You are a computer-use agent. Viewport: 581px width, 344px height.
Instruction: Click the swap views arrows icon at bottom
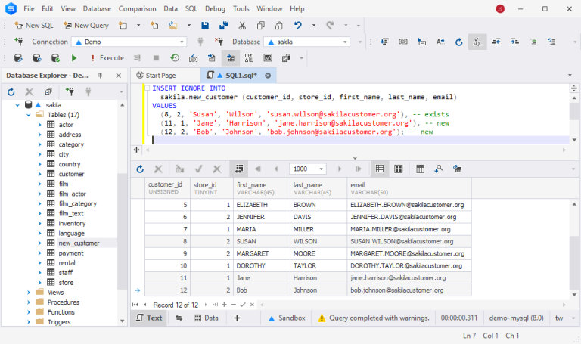pos(179,318)
